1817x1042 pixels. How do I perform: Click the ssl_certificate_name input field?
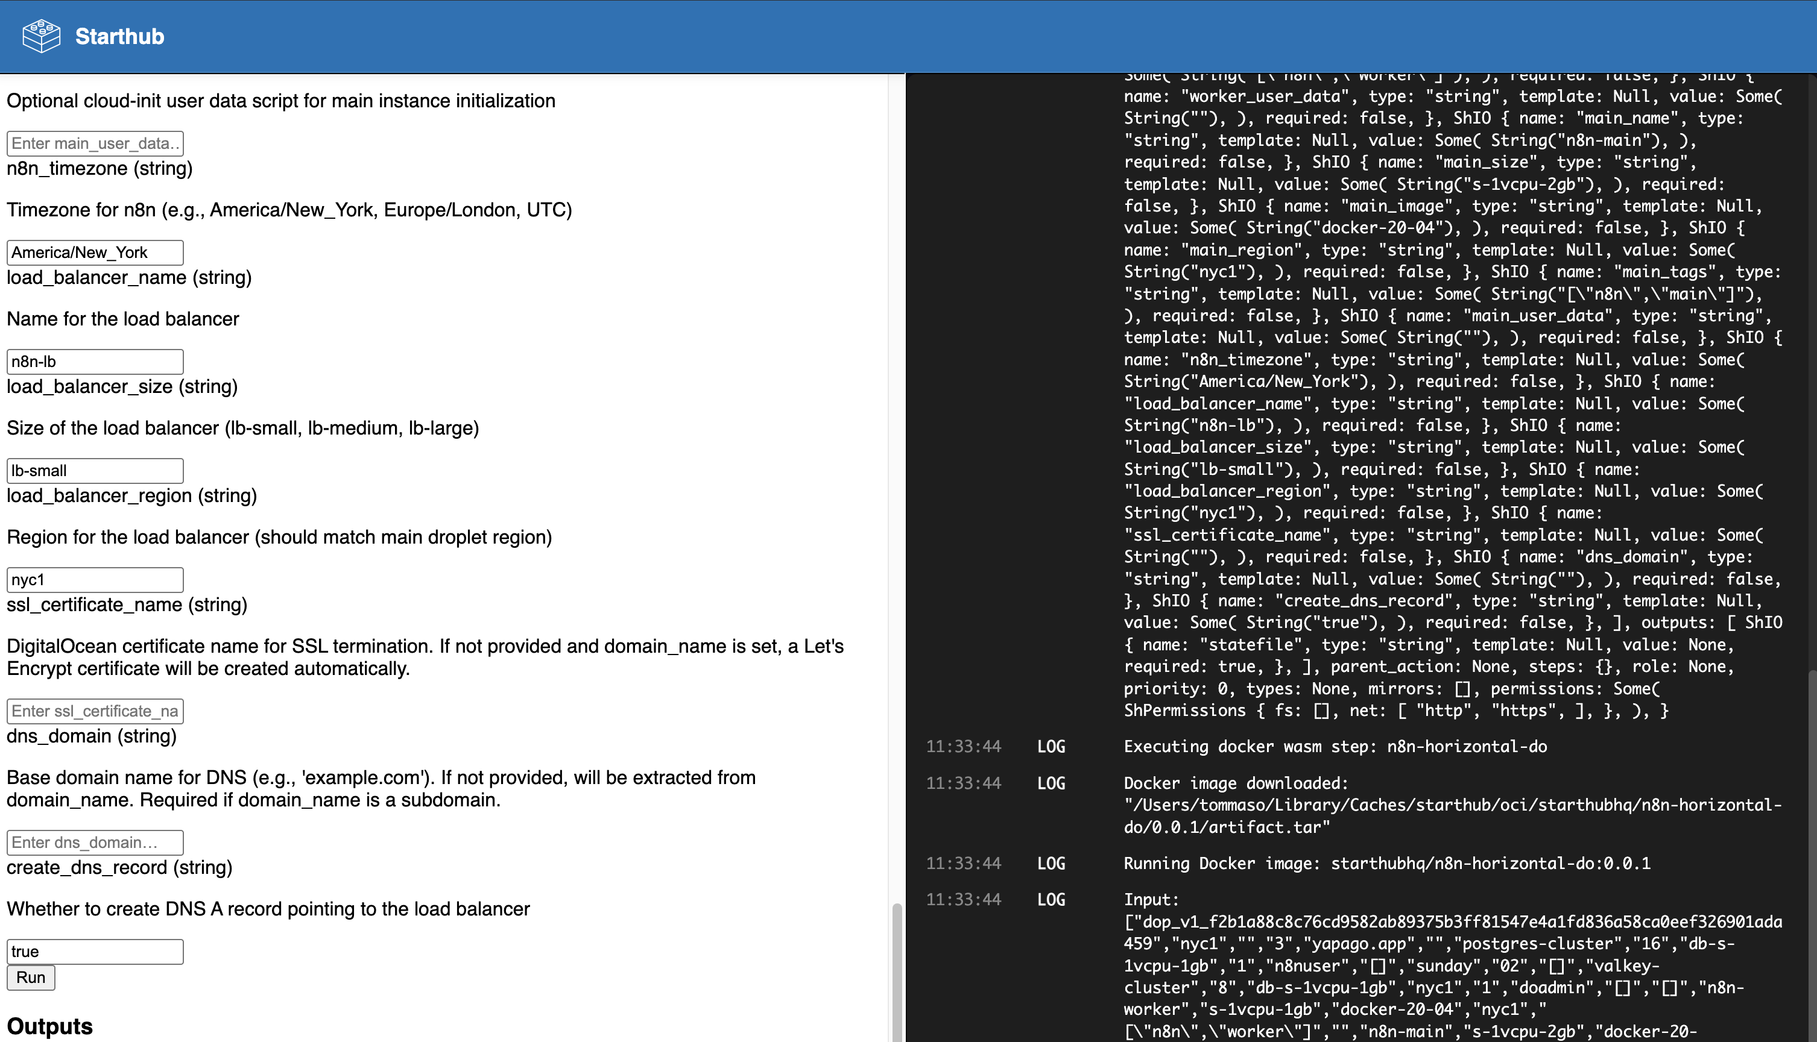coord(95,711)
